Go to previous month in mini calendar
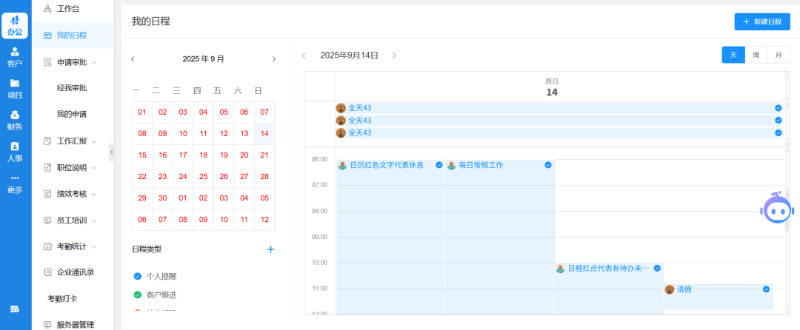This screenshot has width=800, height=330. (x=133, y=59)
